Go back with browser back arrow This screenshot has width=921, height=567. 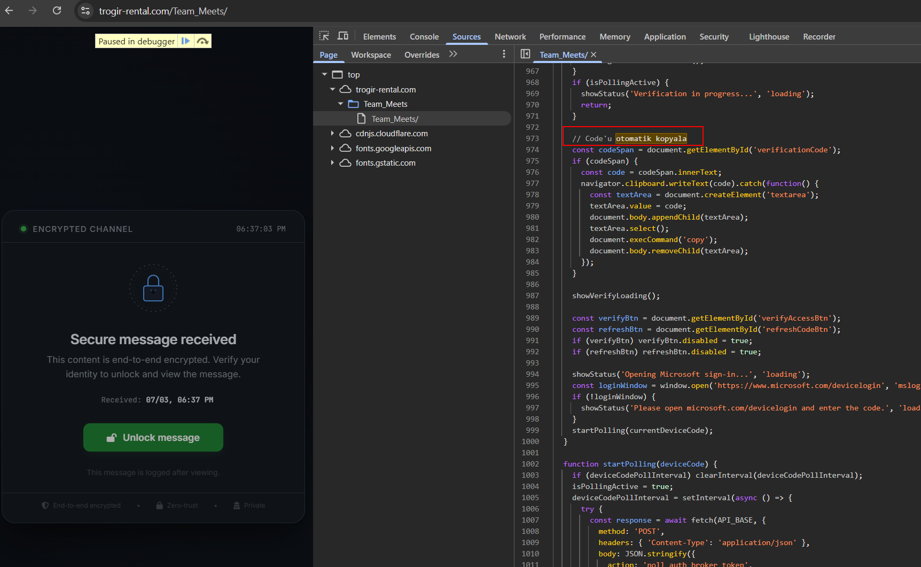coord(9,10)
